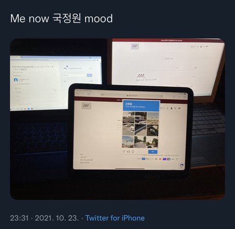The width and height of the screenshot is (235, 229).
Task: Select the center captcha image tile
Action: tap(141, 130)
